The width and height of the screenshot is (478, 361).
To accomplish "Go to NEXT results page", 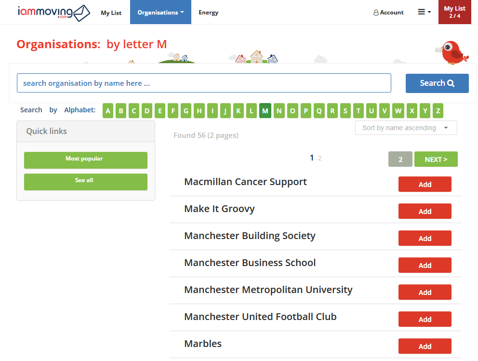I will [x=436, y=159].
